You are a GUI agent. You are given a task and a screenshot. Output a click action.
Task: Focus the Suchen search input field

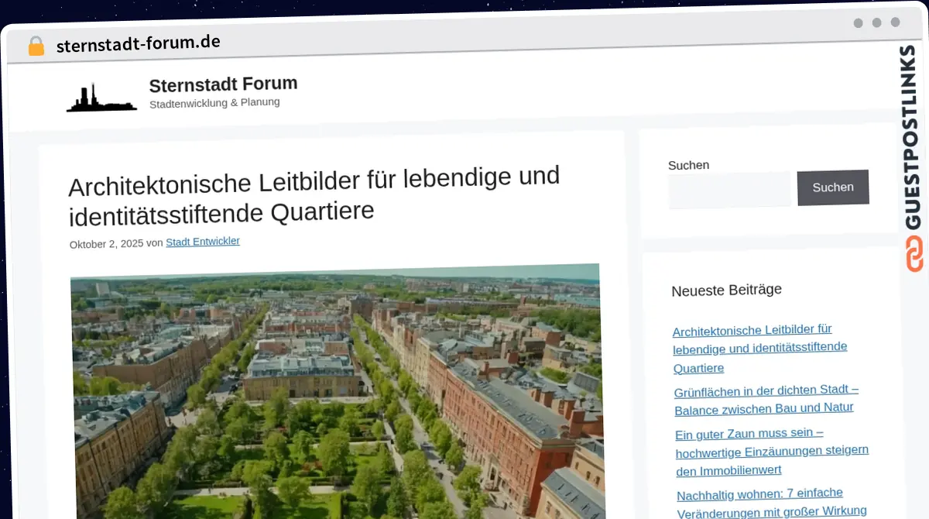728,191
